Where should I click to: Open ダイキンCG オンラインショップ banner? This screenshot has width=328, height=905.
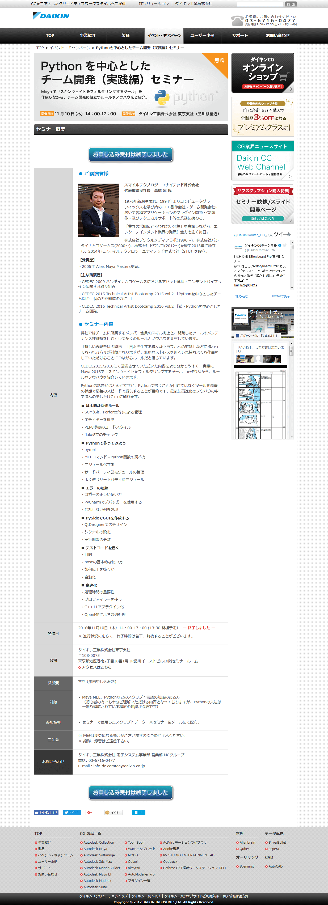(x=263, y=73)
